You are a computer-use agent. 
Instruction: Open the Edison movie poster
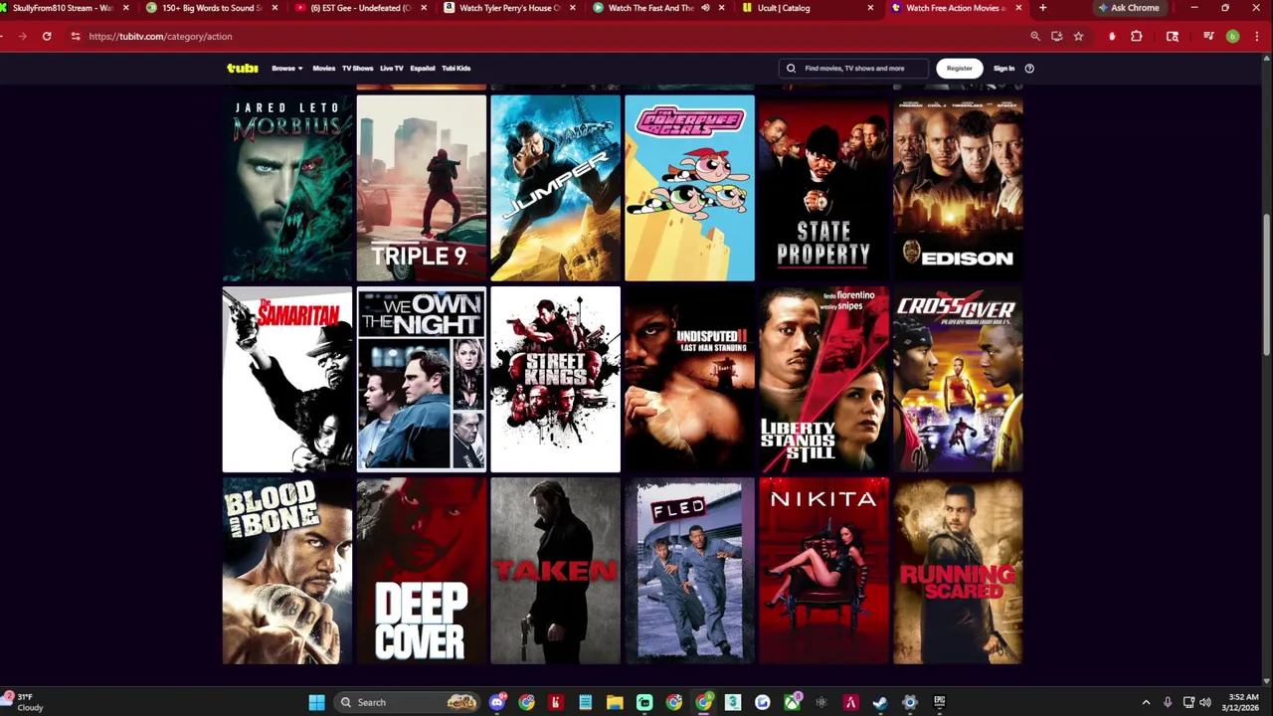coord(958,189)
